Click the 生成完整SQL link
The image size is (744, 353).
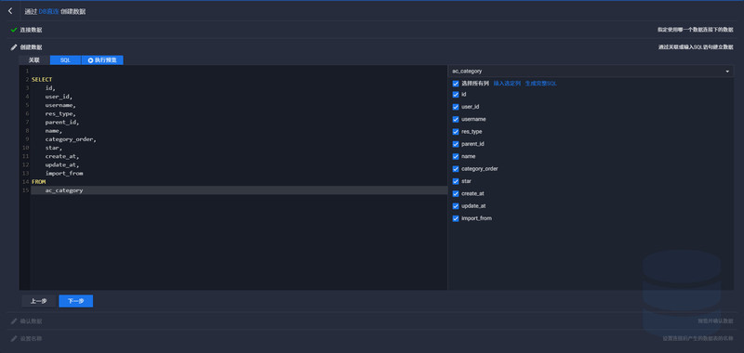click(x=541, y=84)
